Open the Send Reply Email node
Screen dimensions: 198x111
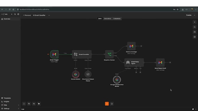[x=160, y=63]
